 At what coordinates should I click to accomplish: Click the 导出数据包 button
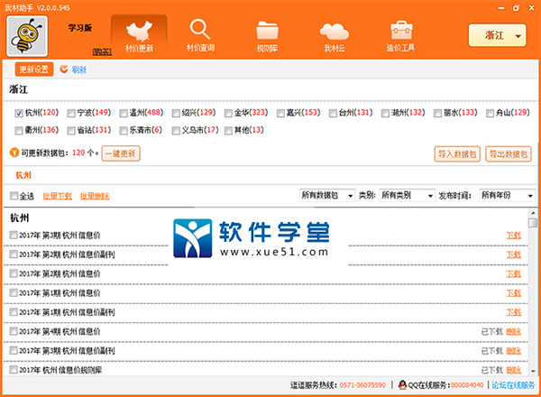pyautogui.click(x=509, y=153)
